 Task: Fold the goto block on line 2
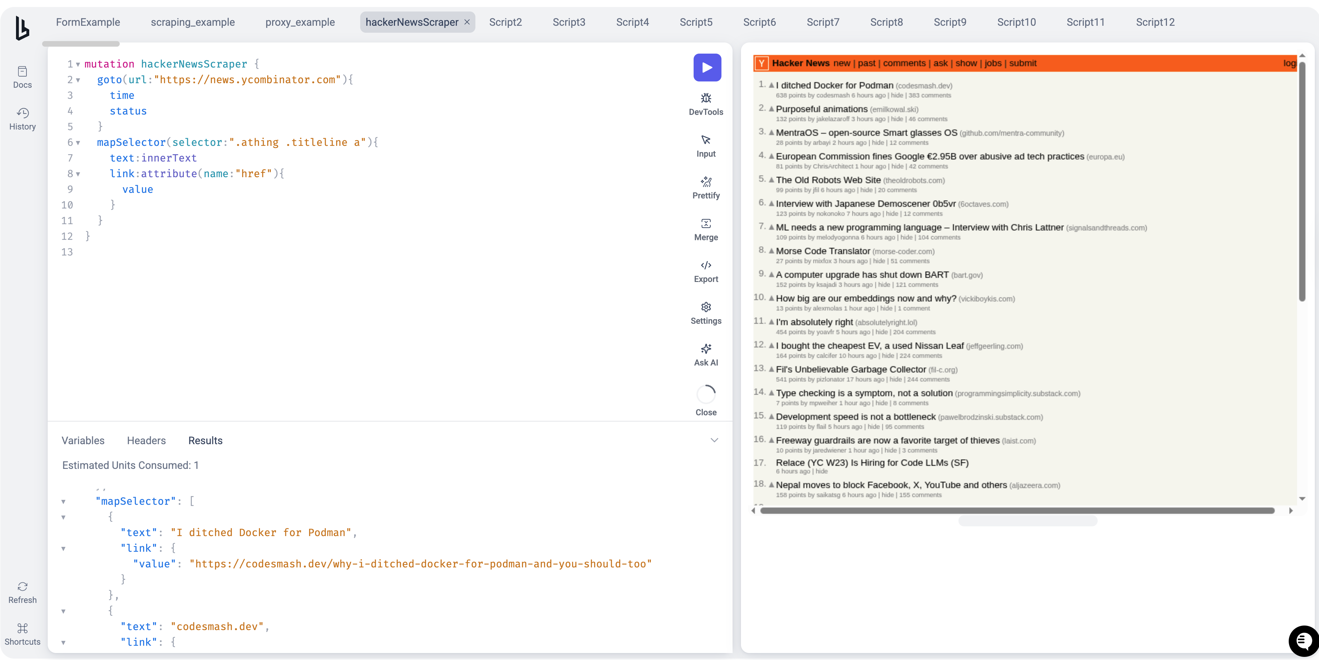[x=78, y=80]
